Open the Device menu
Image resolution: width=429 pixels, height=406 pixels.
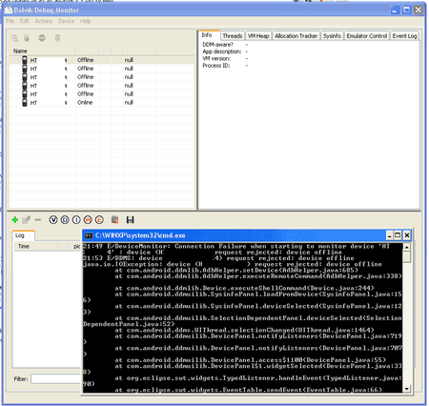pyautogui.click(x=66, y=21)
